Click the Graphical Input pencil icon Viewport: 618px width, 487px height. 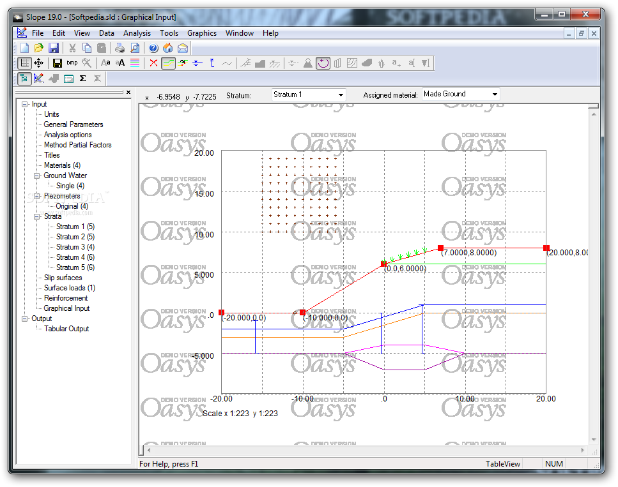pos(38,79)
